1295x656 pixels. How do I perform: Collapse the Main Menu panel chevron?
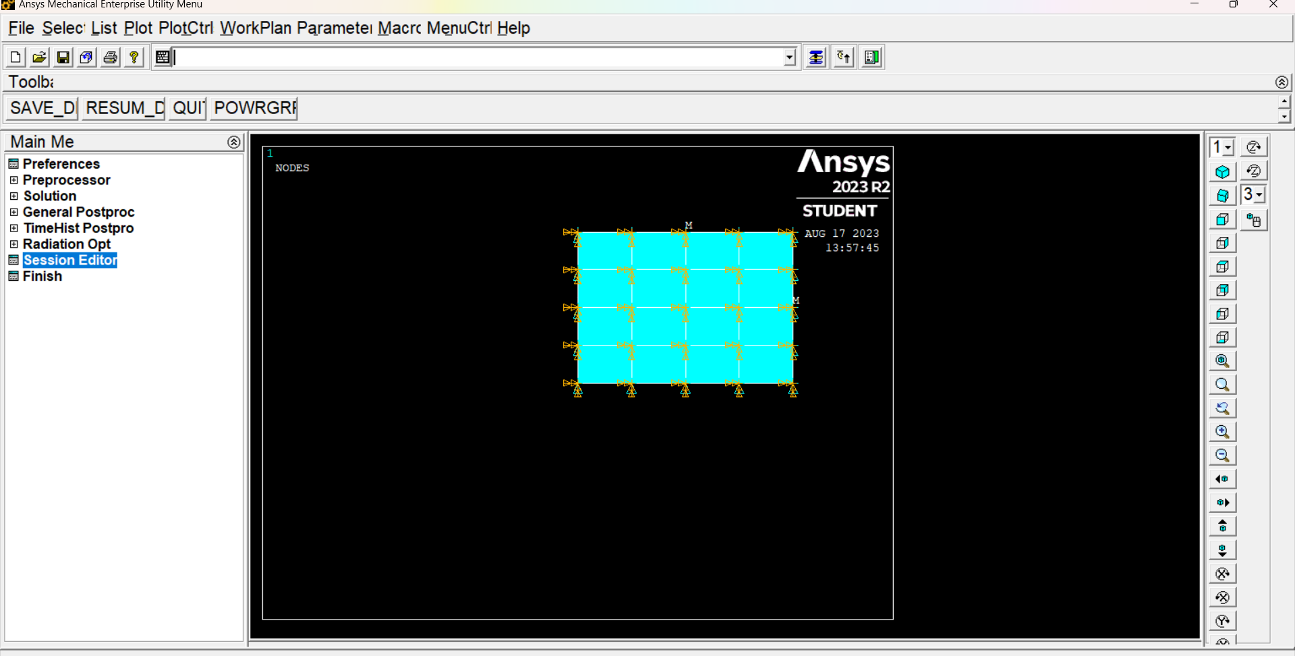click(x=233, y=142)
